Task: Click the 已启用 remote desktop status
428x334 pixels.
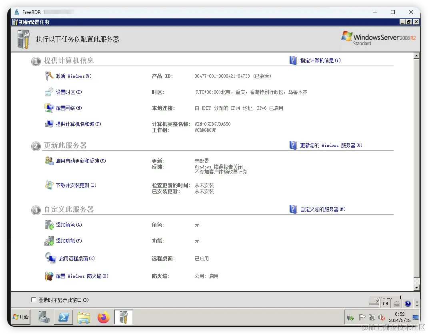Action: coord(202,258)
